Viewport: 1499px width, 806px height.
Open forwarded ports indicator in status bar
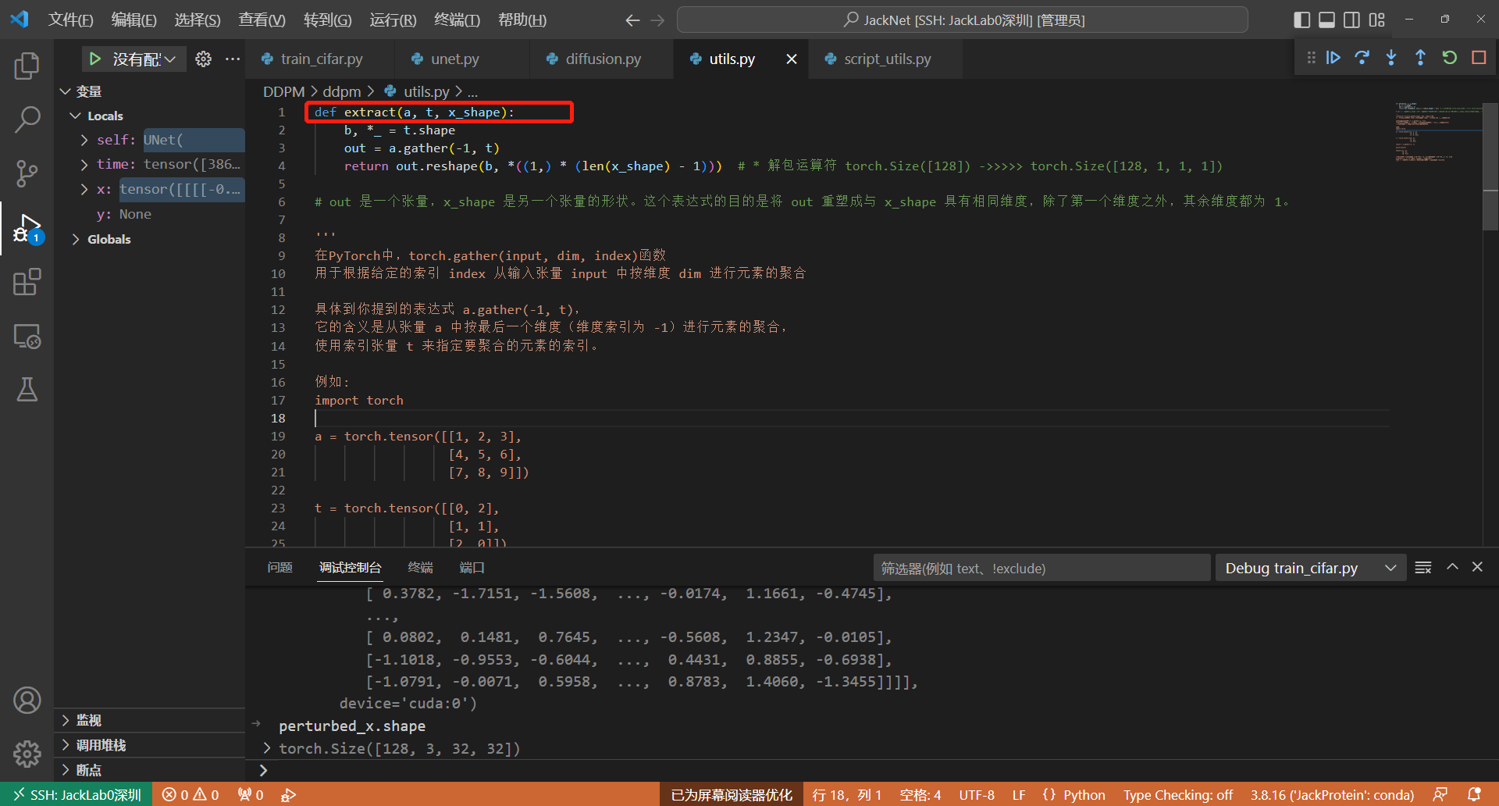point(251,795)
